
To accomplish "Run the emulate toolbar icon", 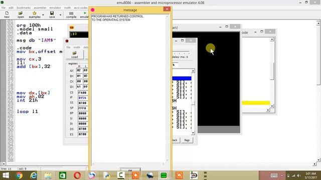I will point(84,14).
